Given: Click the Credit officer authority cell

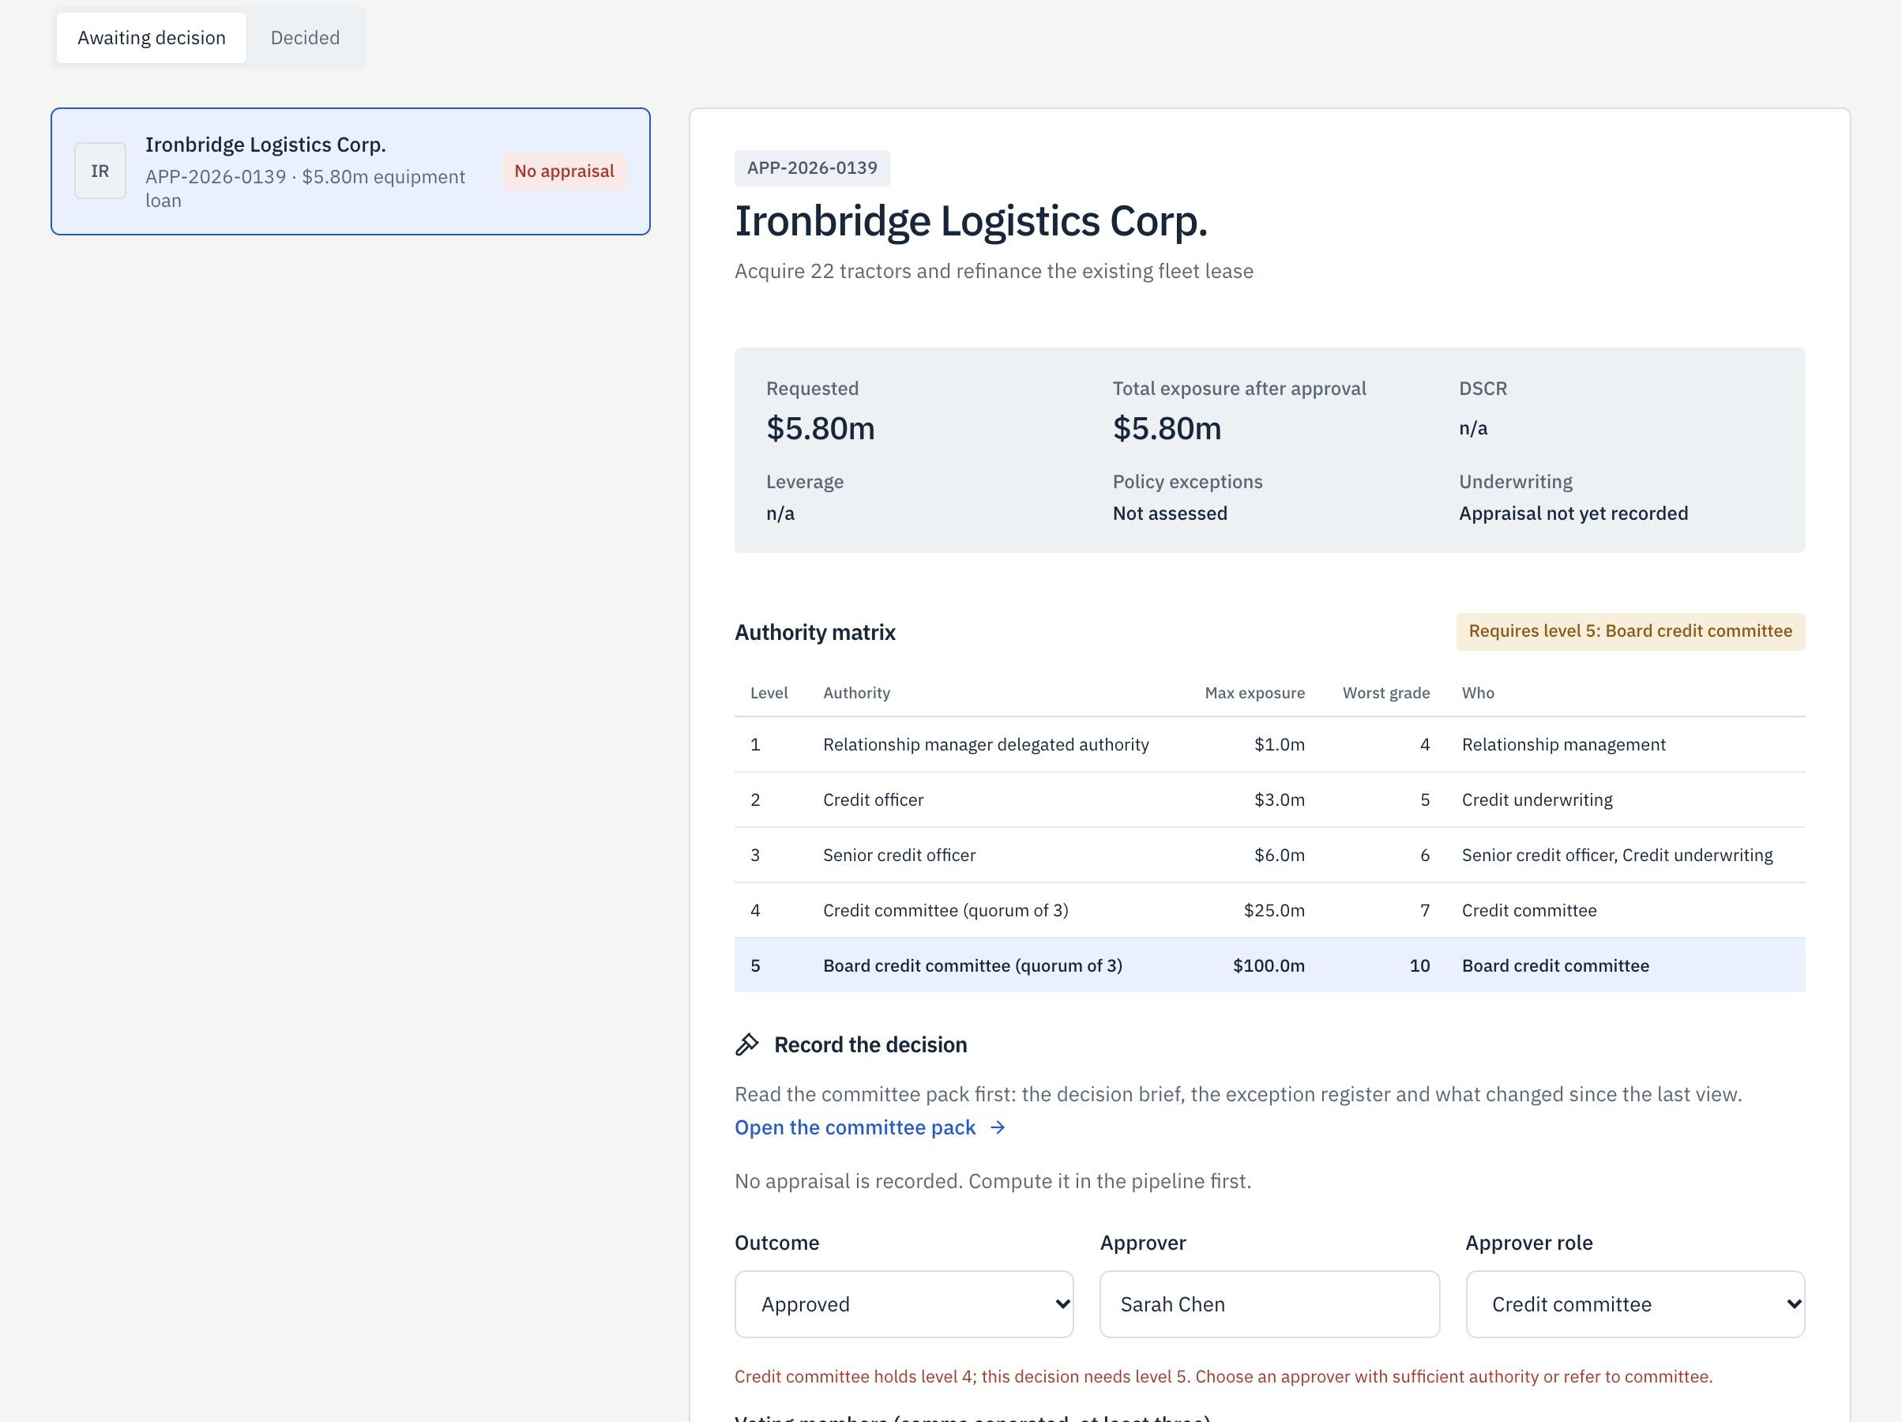Looking at the screenshot, I should (x=873, y=800).
